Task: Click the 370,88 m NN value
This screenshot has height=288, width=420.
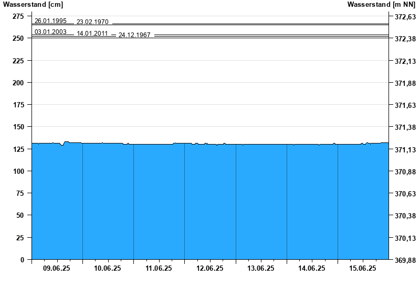Action: coord(405,172)
